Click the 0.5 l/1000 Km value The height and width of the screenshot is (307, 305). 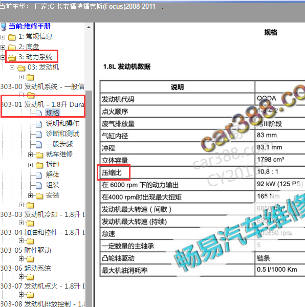click(277, 270)
